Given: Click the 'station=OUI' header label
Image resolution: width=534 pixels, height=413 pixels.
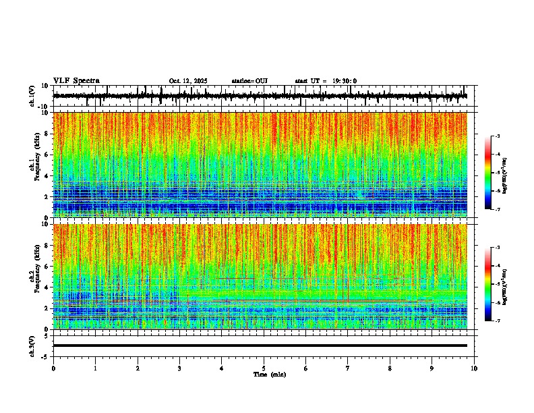Looking at the screenshot, I should point(249,81).
